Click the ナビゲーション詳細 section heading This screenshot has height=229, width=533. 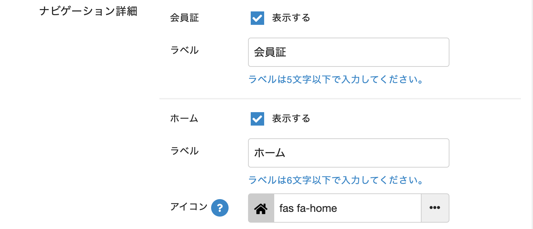point(88,11)
